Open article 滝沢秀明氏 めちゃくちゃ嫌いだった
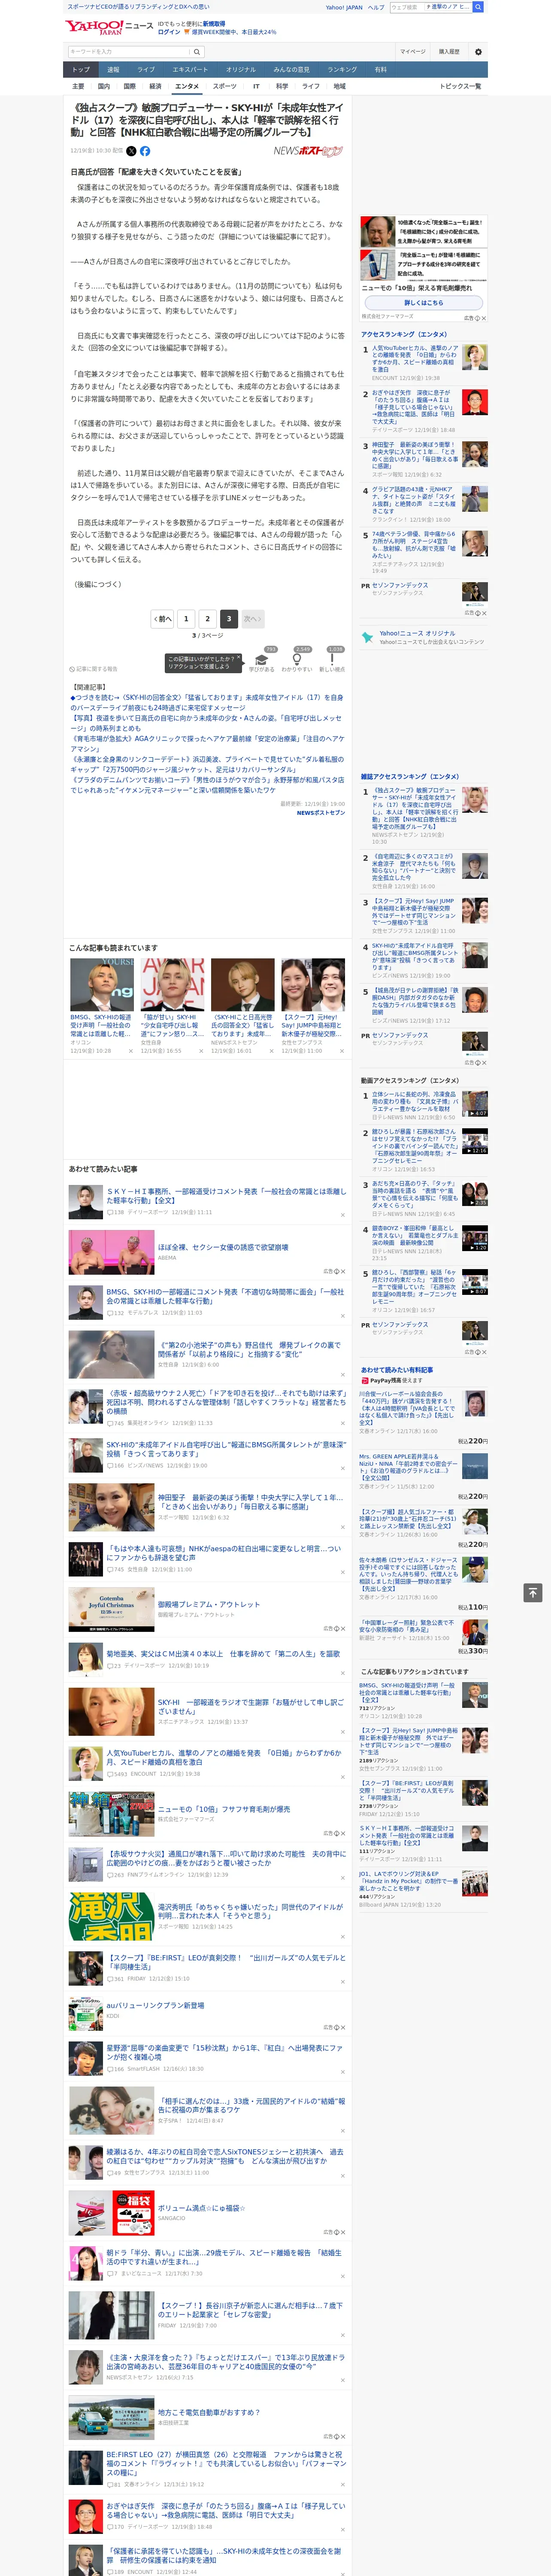 250,1912
